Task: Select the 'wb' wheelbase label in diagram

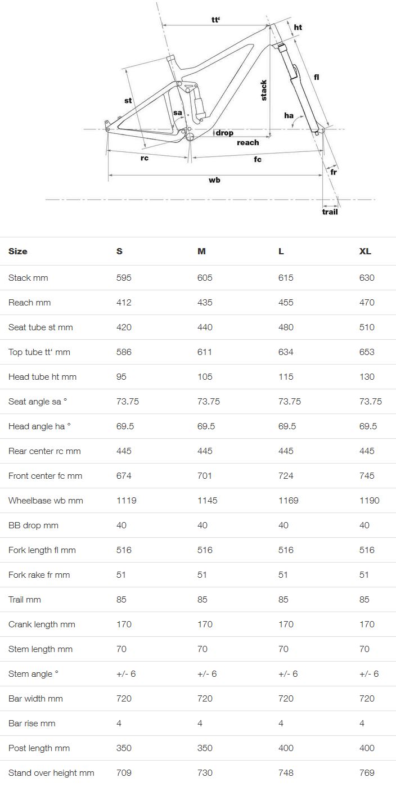Action: (214, 180)
